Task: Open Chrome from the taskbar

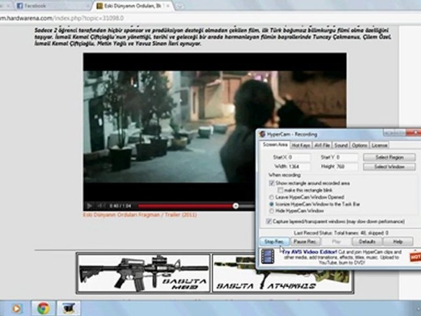Action: [x=43, y=308]
